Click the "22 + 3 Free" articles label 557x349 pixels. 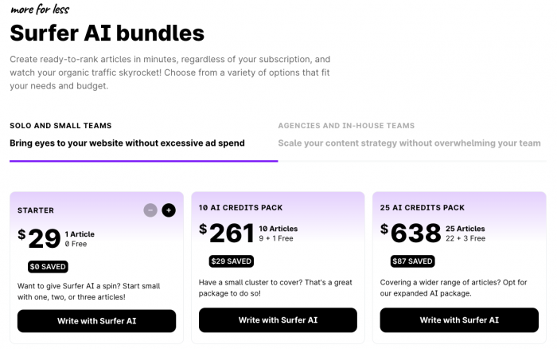(x=467, y=238)
